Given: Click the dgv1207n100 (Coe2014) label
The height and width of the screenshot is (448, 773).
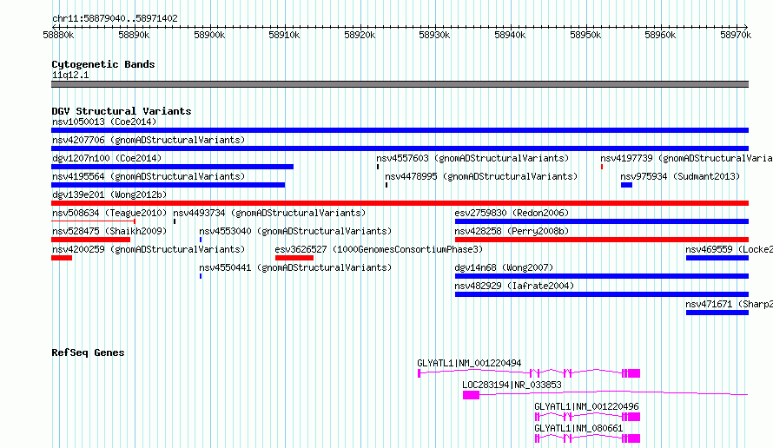Looking at the screenshot, I should (107, 158).
